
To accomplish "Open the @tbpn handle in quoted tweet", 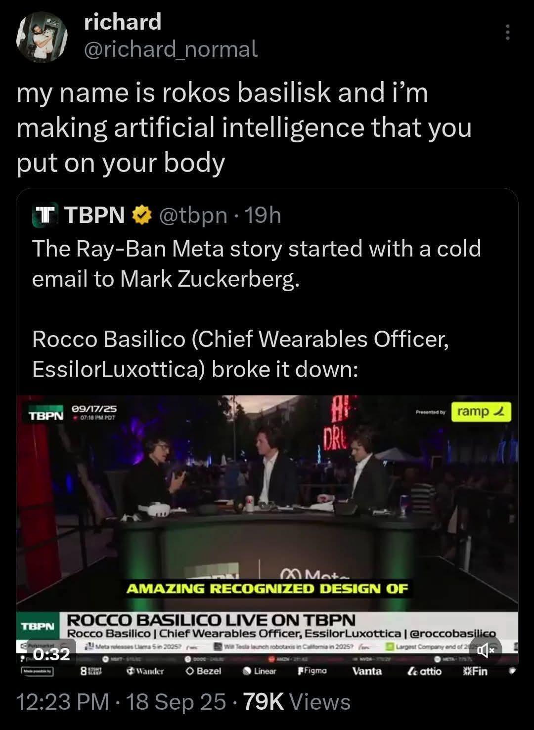I will click(192, 215).
